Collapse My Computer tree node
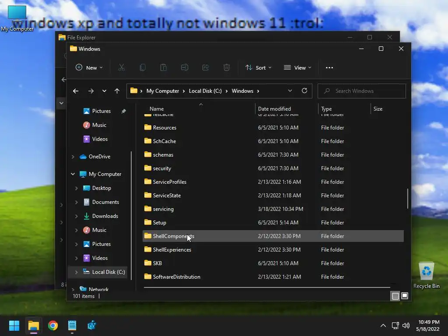448x336 pixels. [x=73, y=174]
